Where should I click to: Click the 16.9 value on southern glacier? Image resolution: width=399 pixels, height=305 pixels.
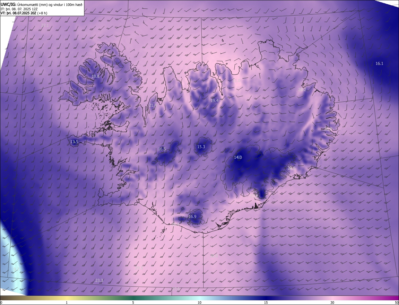coord(192,216)
